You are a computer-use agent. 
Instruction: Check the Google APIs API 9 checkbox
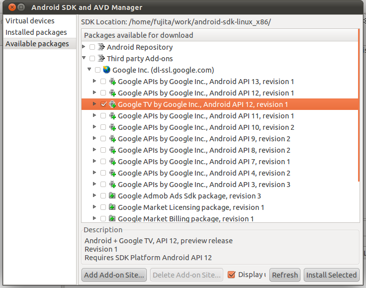(x=103, y=138)
